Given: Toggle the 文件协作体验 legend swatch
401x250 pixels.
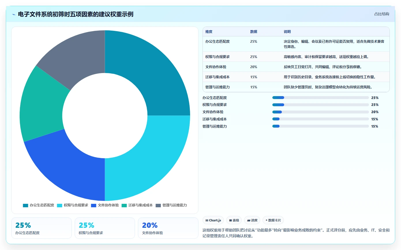Looking at the screenshot, I should pyautogui.click(x=93, y=205).
